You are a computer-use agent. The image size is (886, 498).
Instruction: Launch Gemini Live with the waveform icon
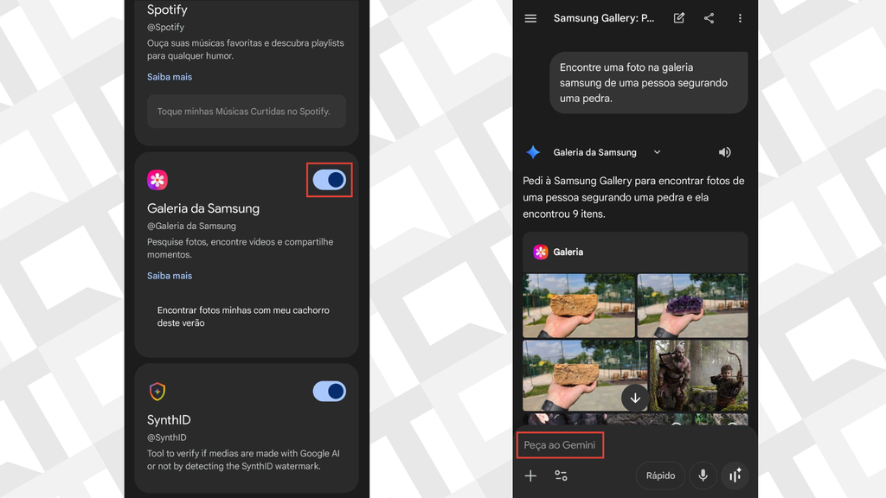point(735,475)
